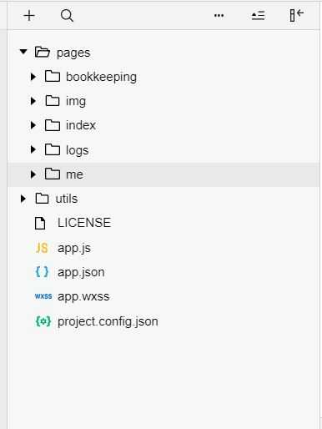Image resolution: width=322 pixels, height=429 pixels.
Task: Open the LICENSE file
Action: coord(84,223)
